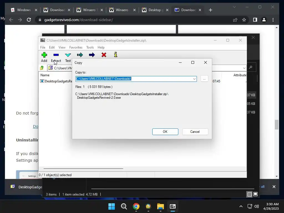Viewport: 284px width, 213px height.
Task: Open the Help menu in 7-Zip
Action: (101, 47)
